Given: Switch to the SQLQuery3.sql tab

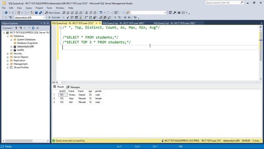Looking at the screenshot, I should tap(124, 23).
